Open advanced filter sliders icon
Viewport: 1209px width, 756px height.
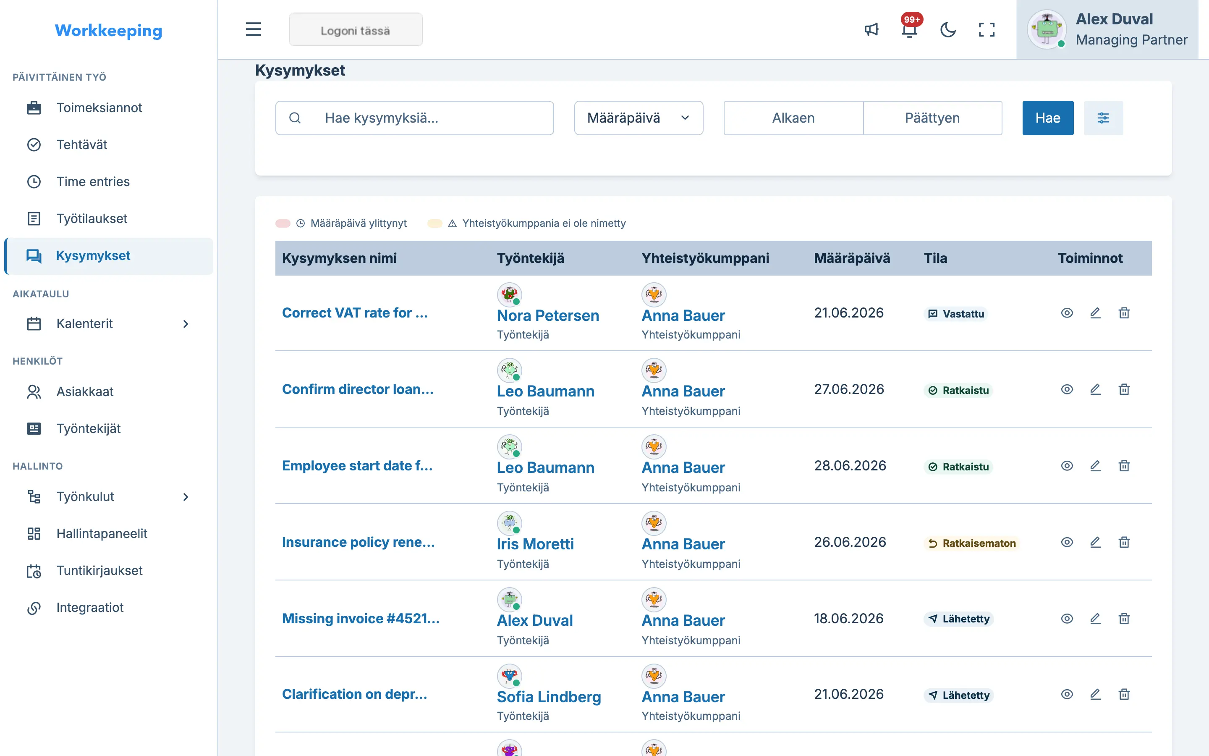[1103, 118]
